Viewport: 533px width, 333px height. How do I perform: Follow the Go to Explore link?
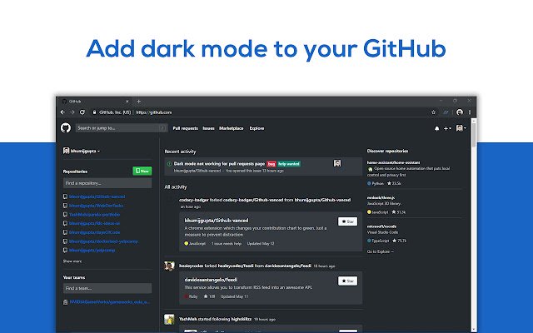[x=380, y=251]
